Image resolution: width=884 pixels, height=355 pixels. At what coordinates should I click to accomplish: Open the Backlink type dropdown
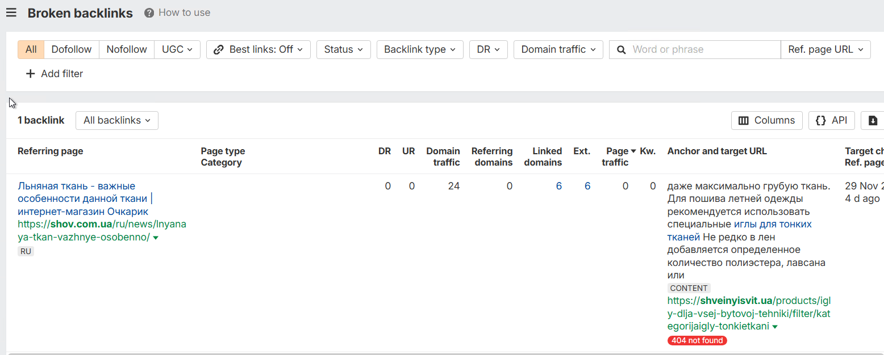(420, 50)
